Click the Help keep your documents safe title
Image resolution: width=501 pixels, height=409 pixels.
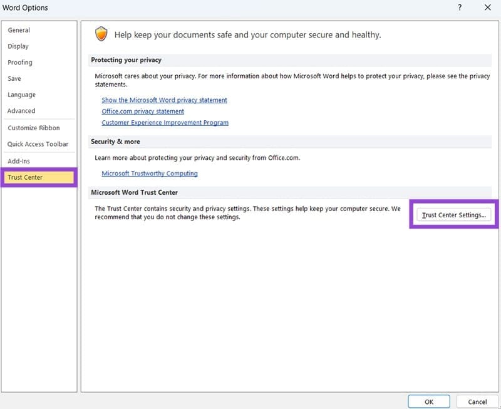pyautogui.click(x=247, y=34)
